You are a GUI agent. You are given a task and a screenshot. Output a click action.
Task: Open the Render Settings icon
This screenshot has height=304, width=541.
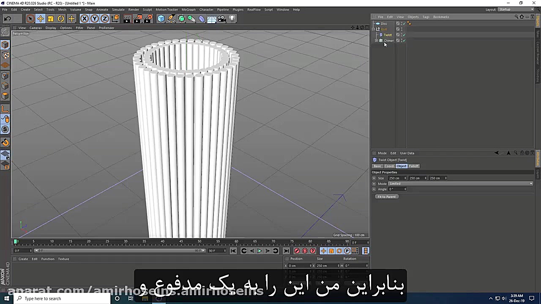(148, 18)
